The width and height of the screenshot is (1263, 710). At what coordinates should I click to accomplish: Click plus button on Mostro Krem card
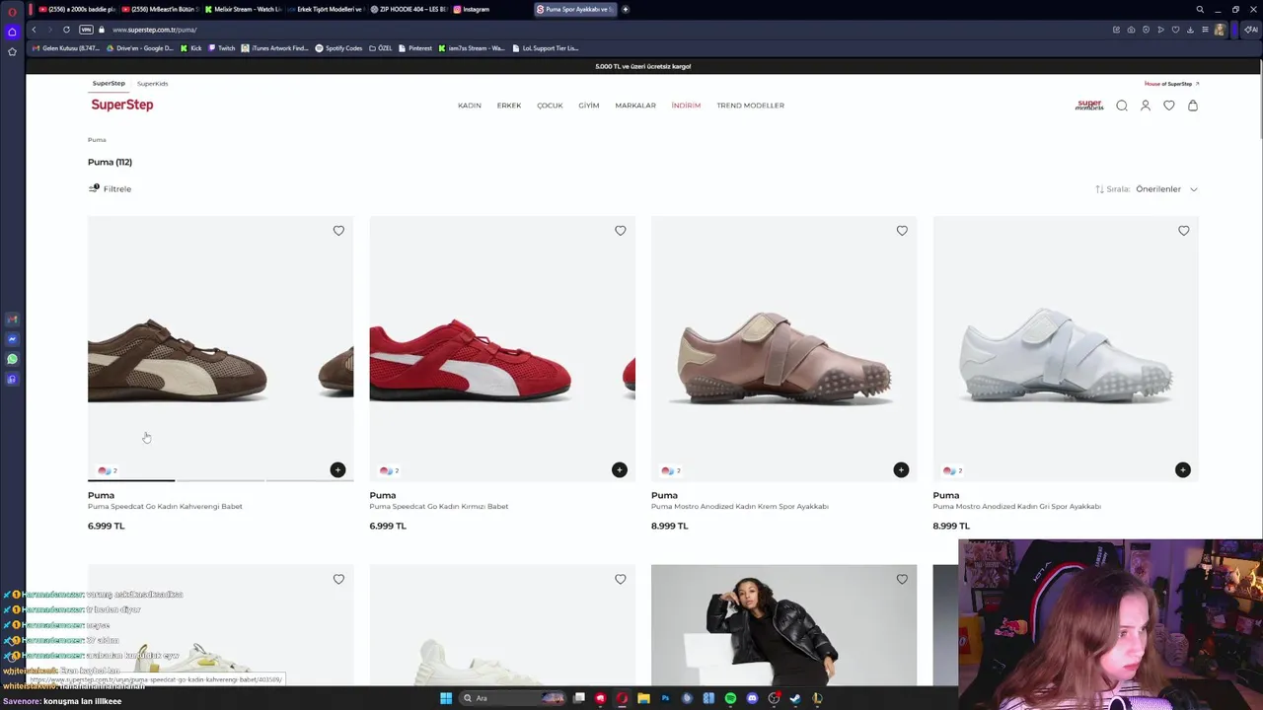point(901,470)
